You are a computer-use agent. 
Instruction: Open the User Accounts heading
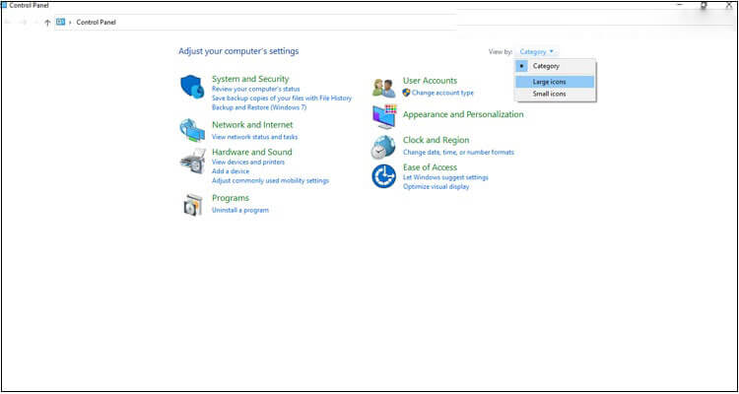(430, 81)
